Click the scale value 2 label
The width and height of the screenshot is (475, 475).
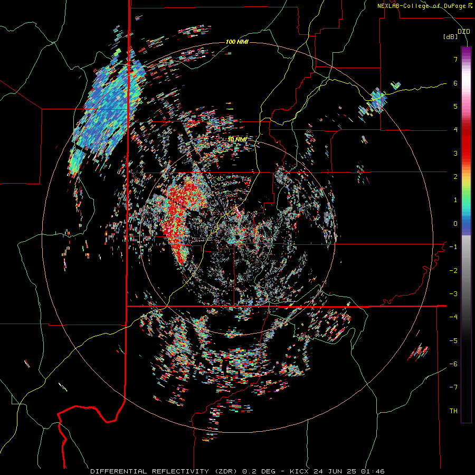tap(455, 177)
